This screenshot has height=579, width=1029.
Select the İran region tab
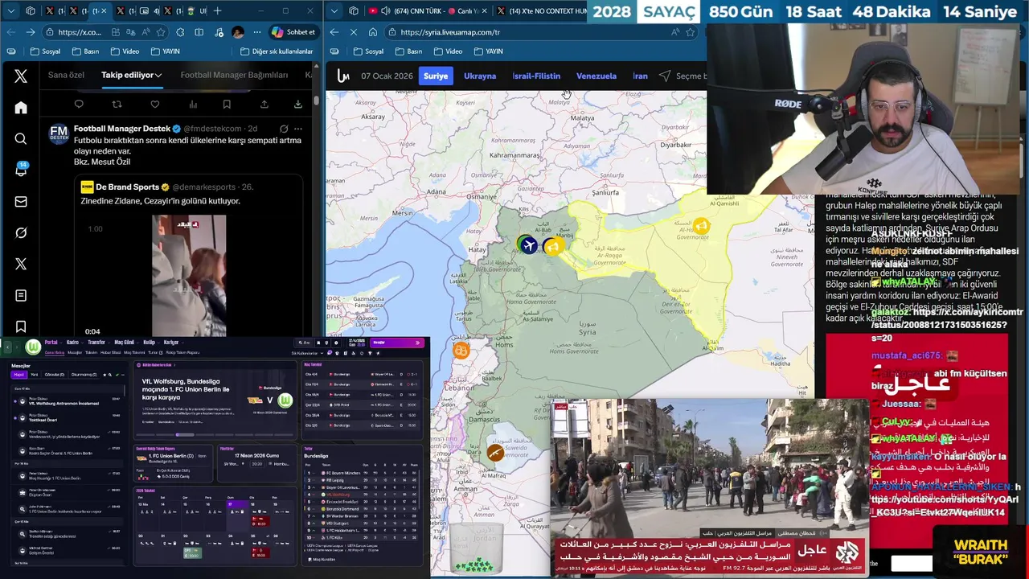[640, 76]
